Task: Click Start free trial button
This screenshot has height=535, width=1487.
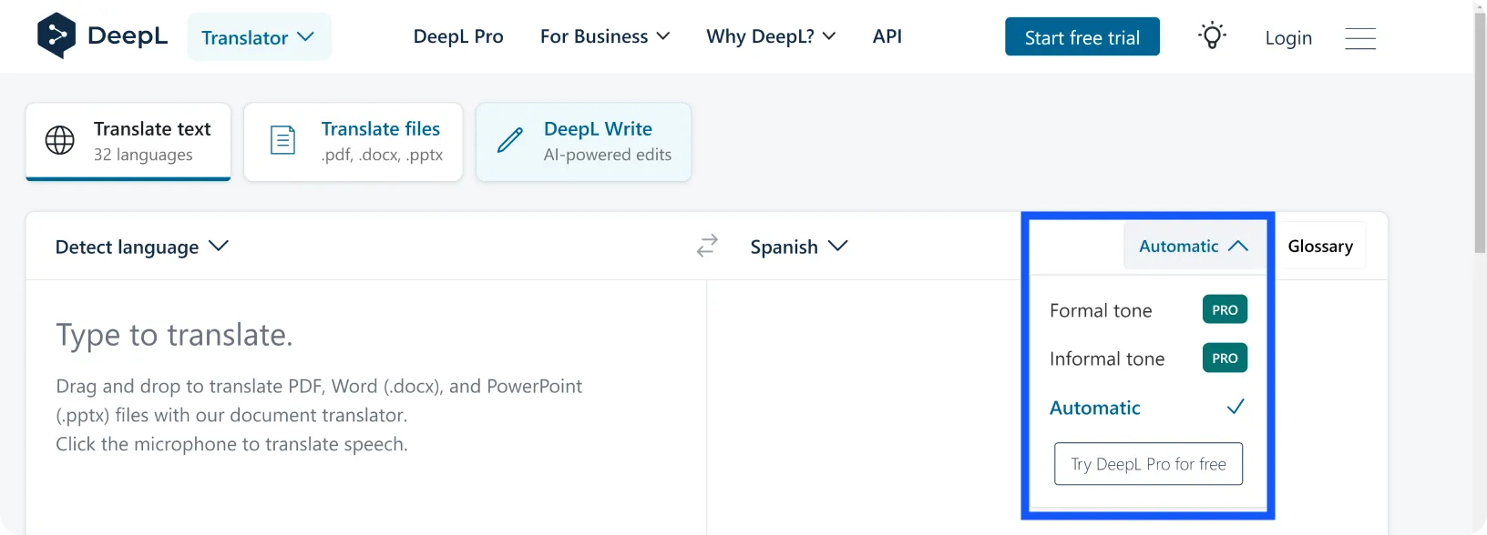Action: point(1082,36)
